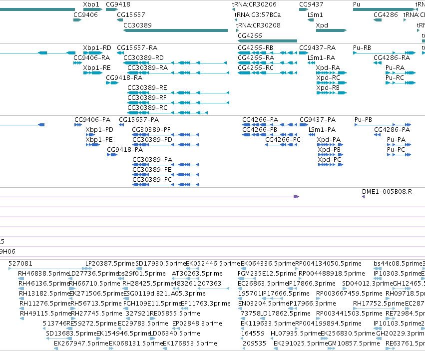
Task: Click the LP20387.5prime EST label
Action: click(110, 264)
